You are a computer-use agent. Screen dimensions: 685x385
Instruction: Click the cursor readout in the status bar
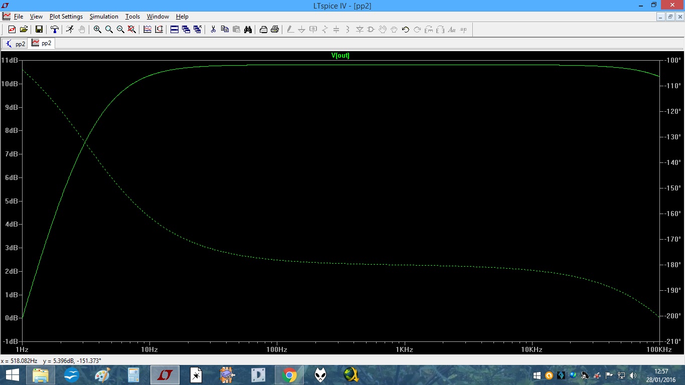51,360
